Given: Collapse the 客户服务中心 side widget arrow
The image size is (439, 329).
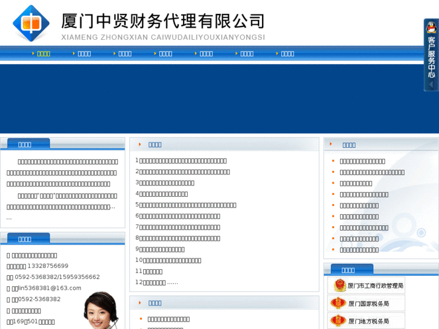Looking at the screenshot, I should point(431,85).
